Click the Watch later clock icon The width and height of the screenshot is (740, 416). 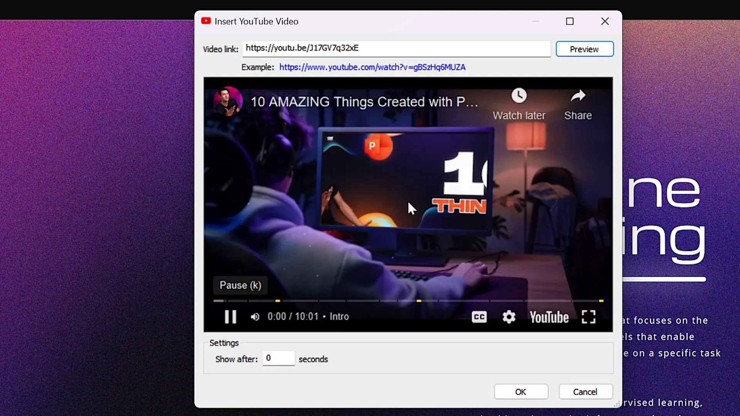pos(519,96)
